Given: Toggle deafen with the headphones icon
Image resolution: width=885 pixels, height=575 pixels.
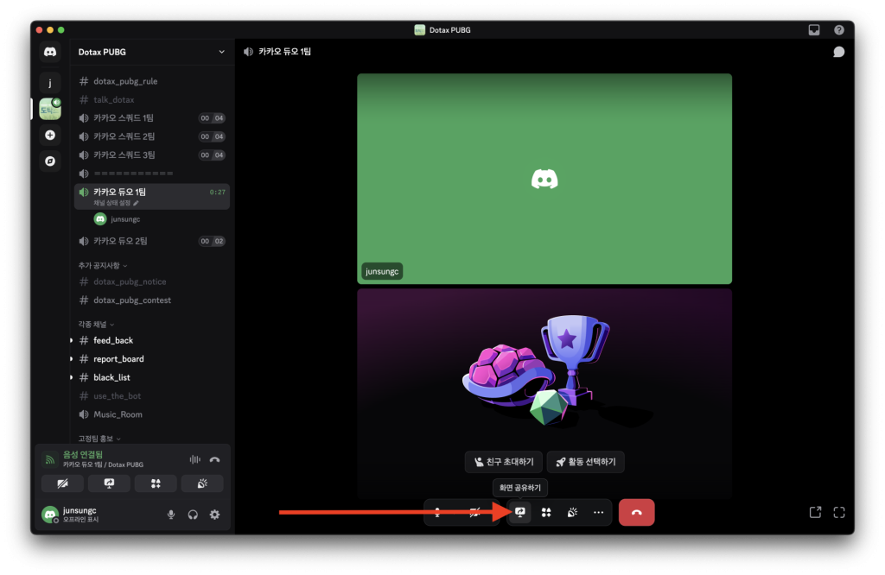Looking at the screenshot, I should (193, 515).
